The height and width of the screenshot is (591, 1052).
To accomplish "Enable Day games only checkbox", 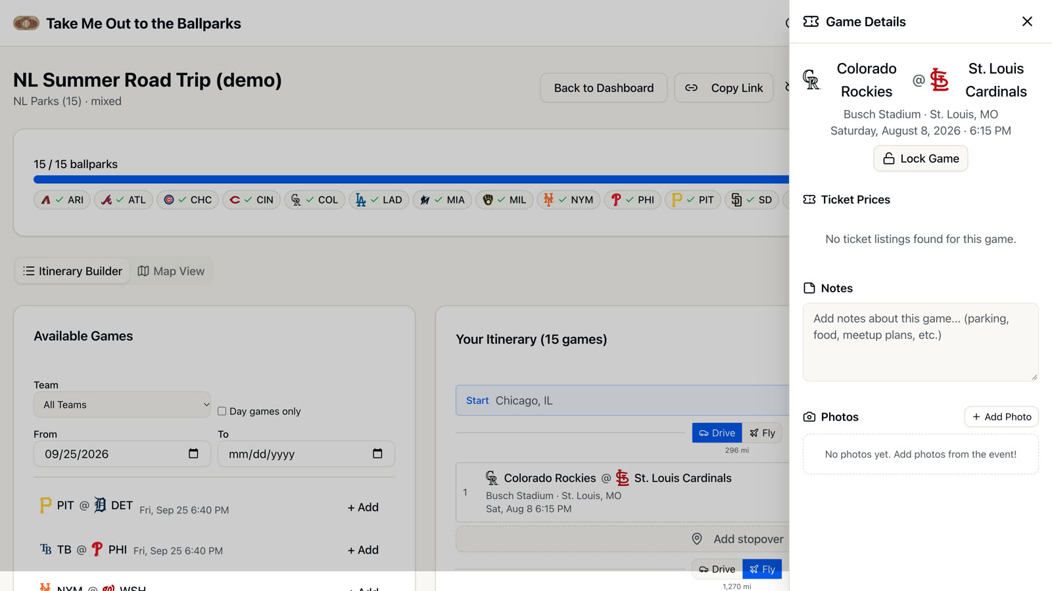I will 222,411.
